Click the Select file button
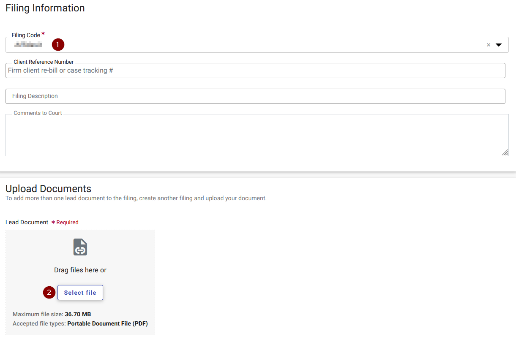This screenshot has height=342, width=516. [x=80, y=292]
